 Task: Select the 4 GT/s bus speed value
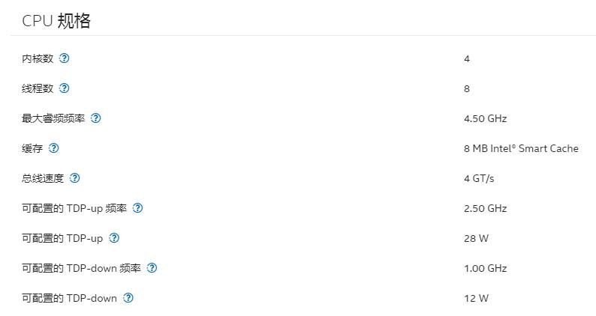click(479, 178)
